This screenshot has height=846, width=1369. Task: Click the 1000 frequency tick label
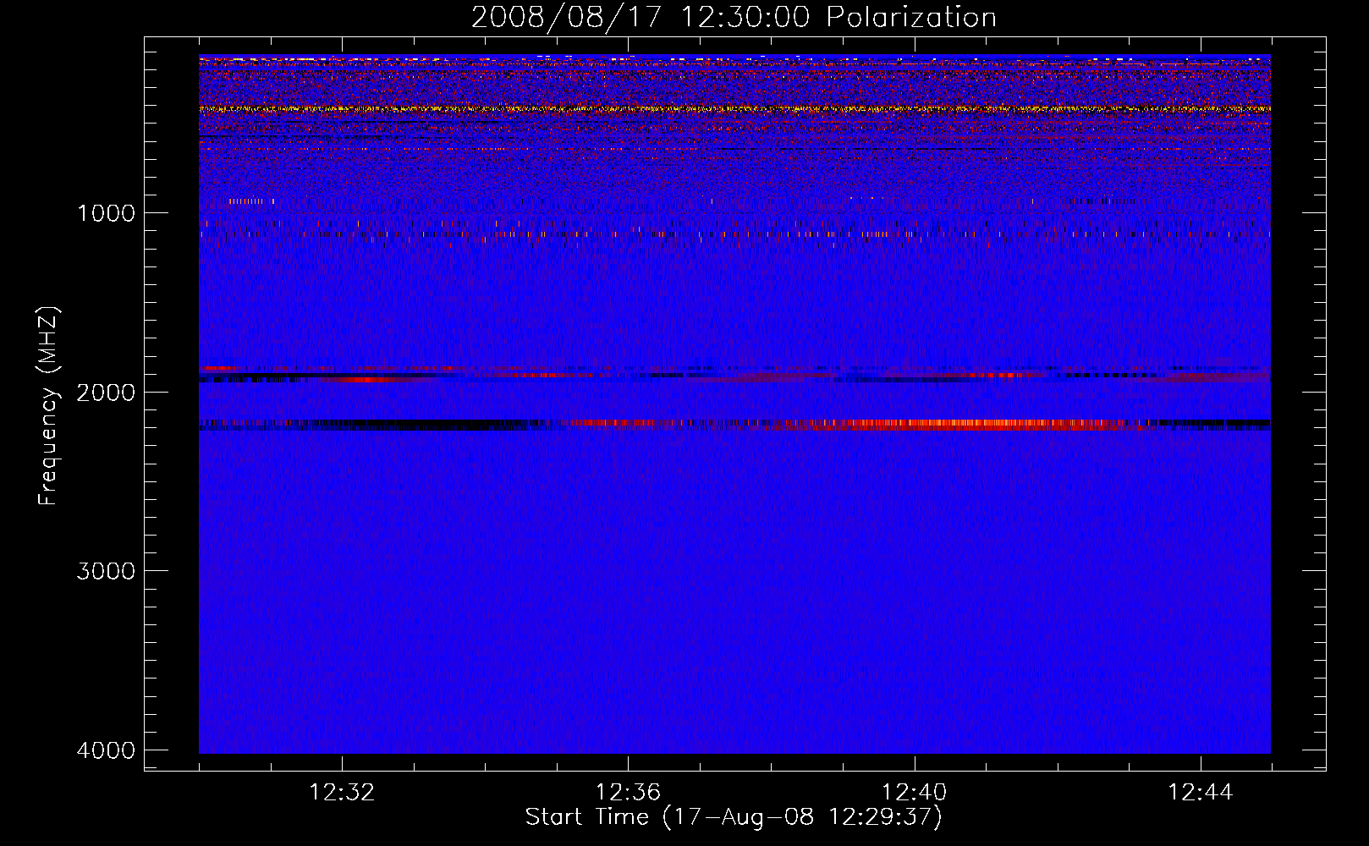point(106,212)
